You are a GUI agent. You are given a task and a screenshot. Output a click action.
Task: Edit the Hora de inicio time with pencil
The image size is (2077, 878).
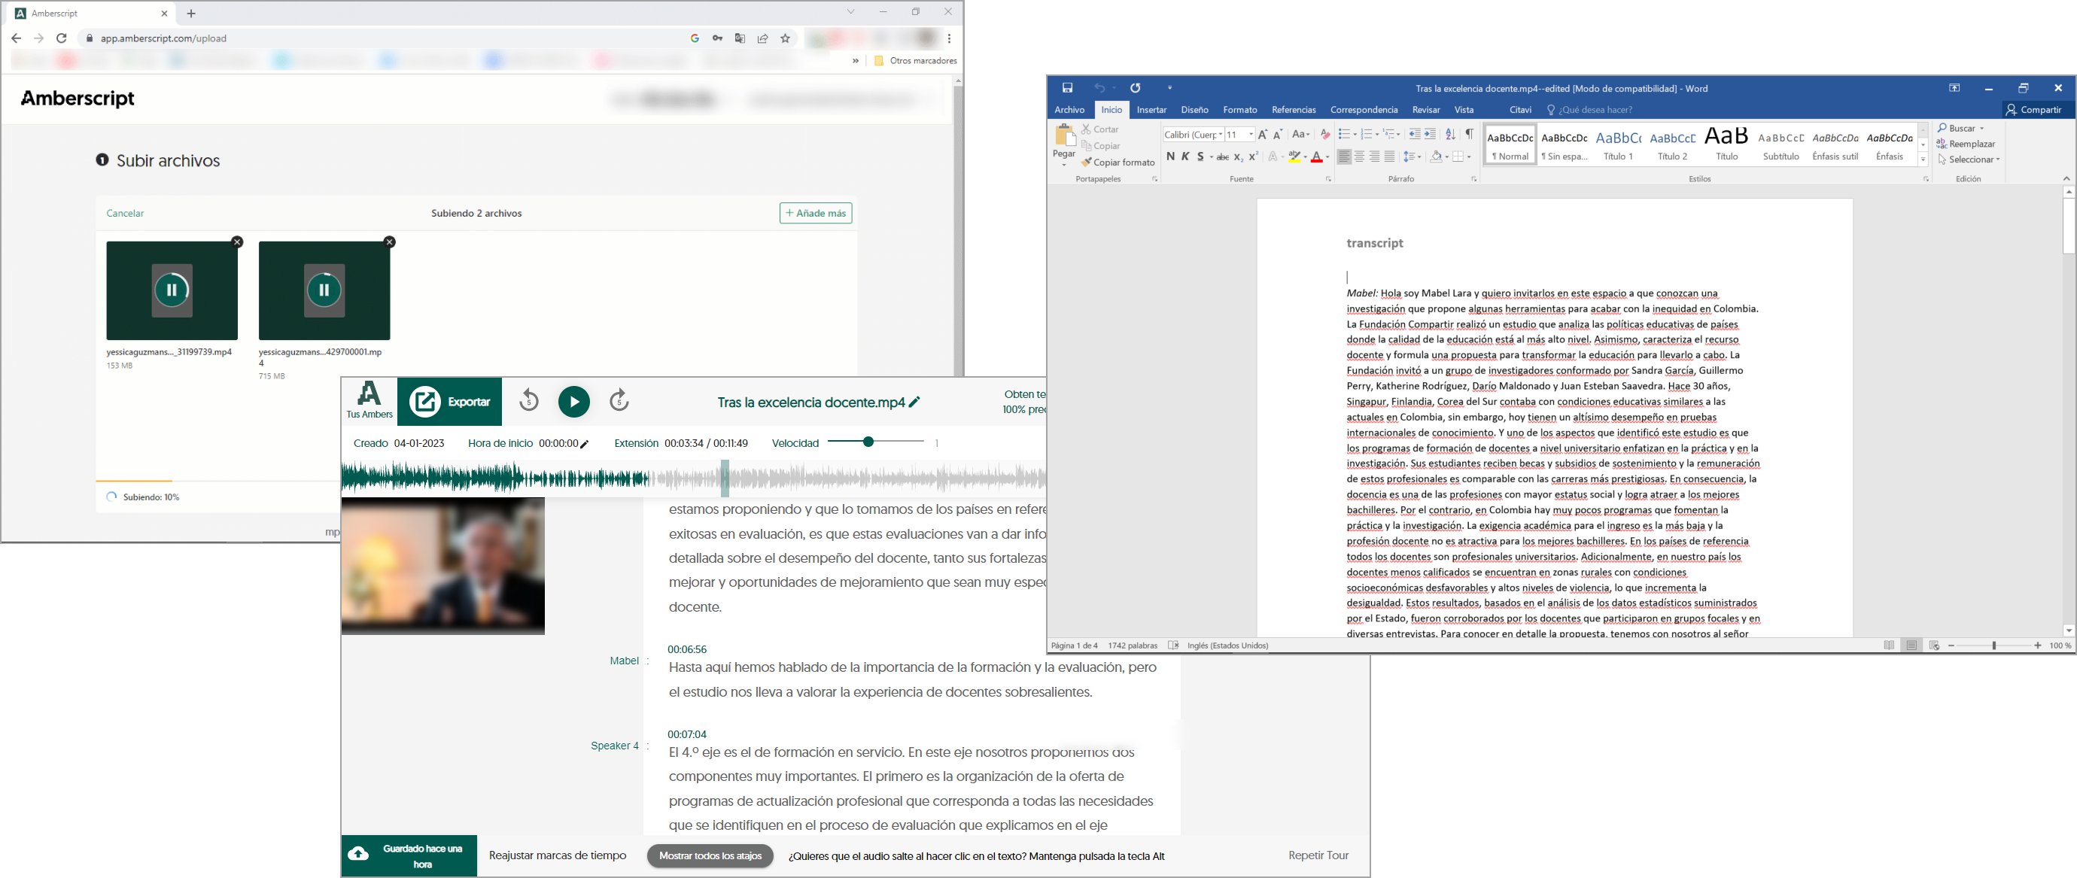[x=585, y=444]
